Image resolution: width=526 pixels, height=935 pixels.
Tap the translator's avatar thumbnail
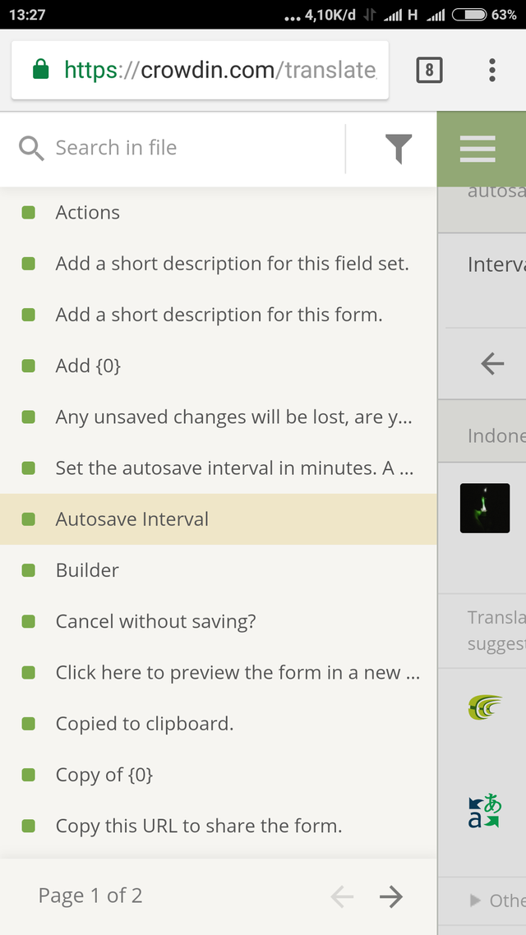(485, 508)
